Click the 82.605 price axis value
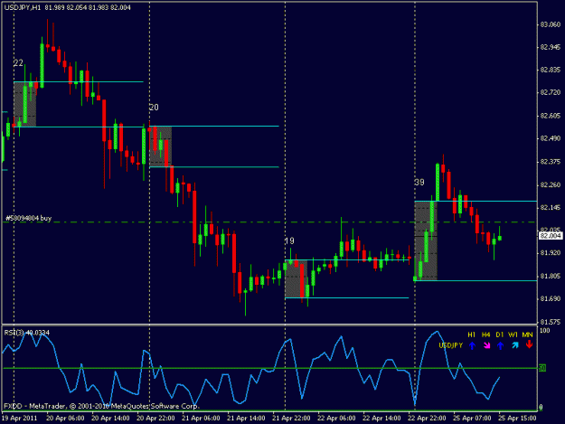Image resolution: width=565 pixels, height=424 pixels. click(551, 116)
